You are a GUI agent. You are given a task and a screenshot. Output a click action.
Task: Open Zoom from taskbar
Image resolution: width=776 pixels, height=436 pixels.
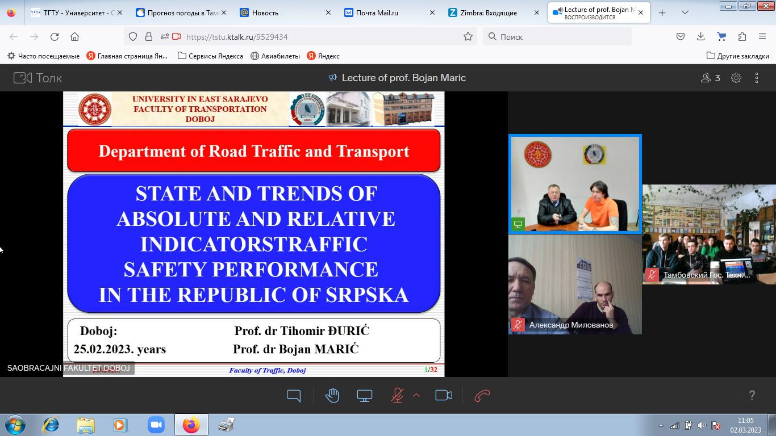tap(156, 425)
